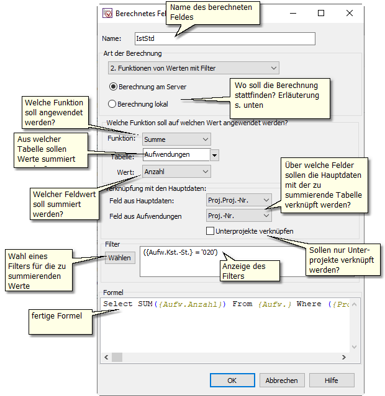385x396 pixels.
Task: Open the Funktion dropdown showing Summe
Action: click(x=176, y=139)
